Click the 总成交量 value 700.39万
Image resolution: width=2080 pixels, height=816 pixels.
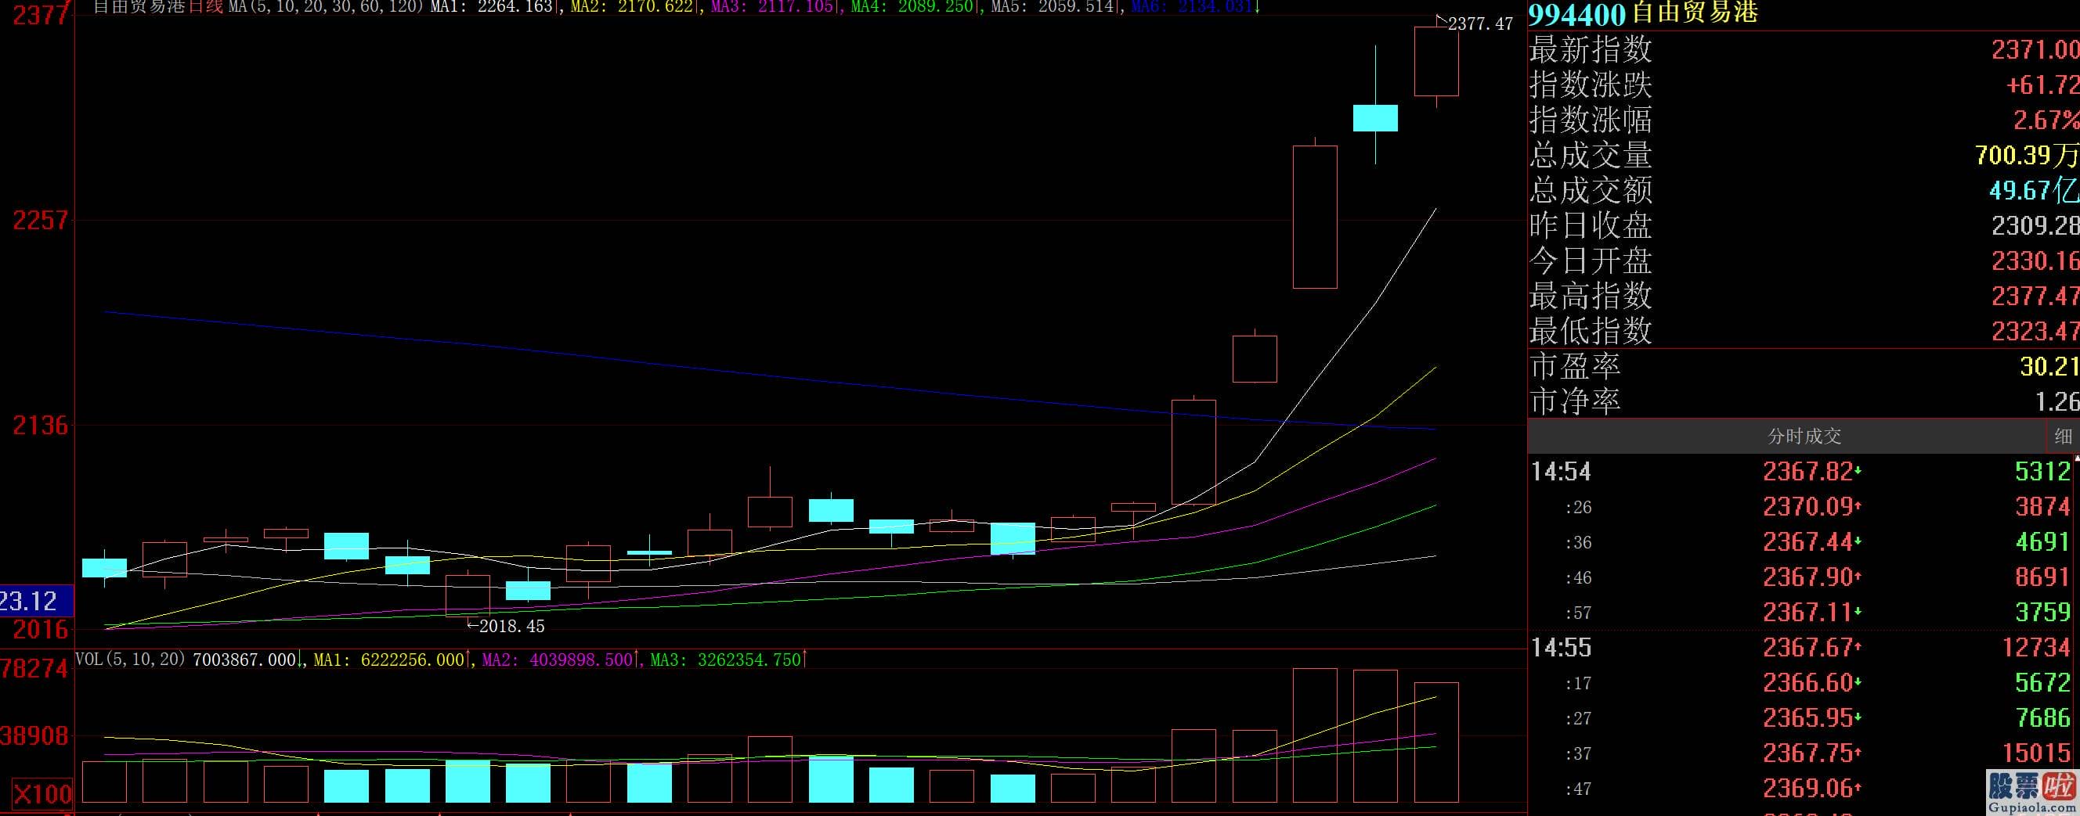click(2027, 155)
